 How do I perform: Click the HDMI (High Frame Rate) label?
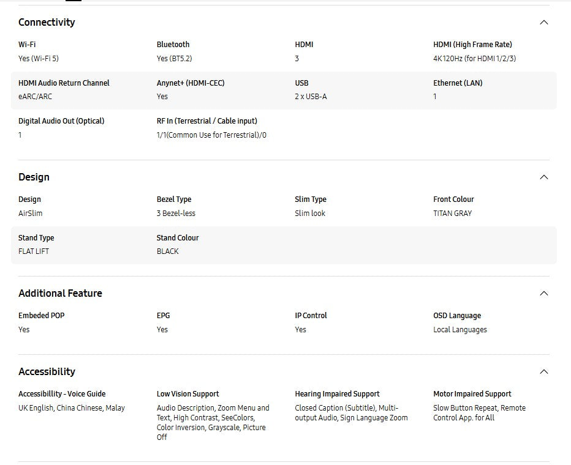point(472,45)
